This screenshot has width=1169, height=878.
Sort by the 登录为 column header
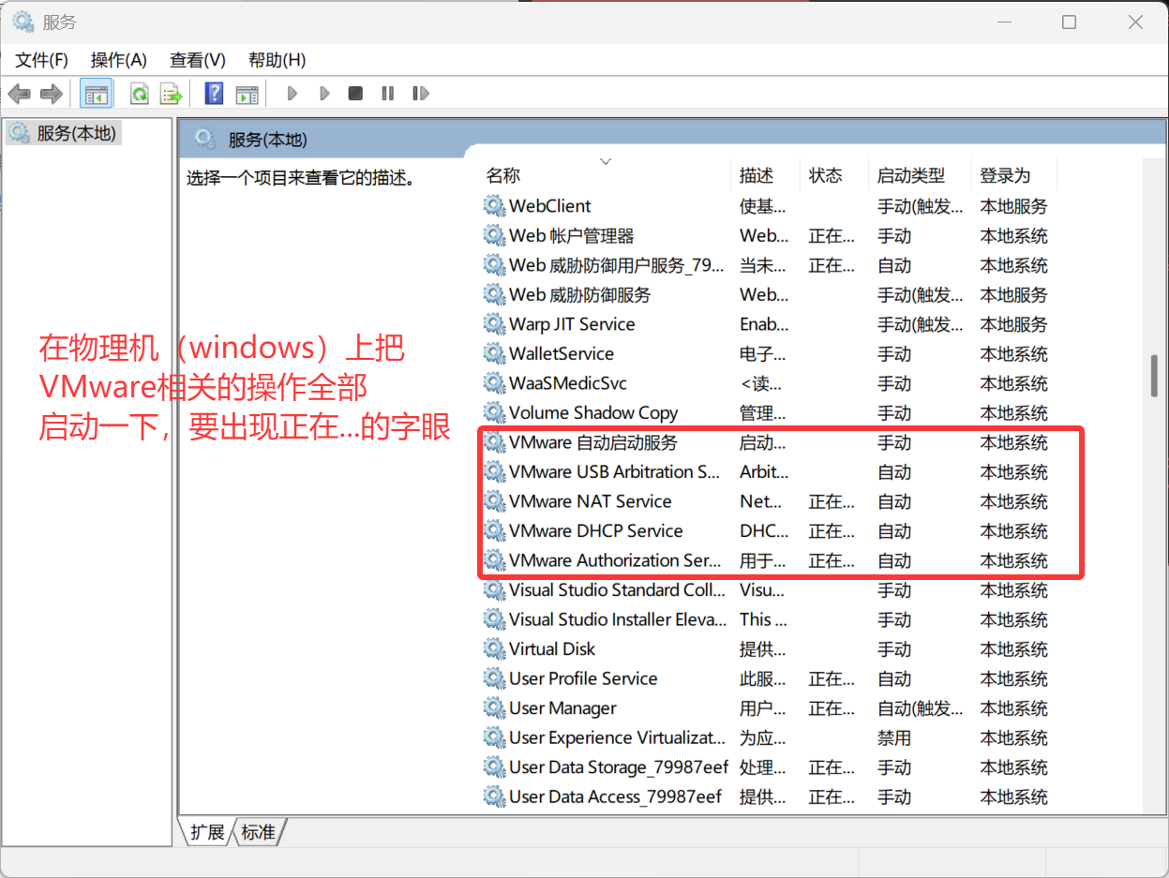click(1005, 175)
